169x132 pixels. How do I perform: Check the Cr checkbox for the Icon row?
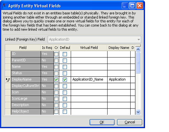(x=56, y=92)
